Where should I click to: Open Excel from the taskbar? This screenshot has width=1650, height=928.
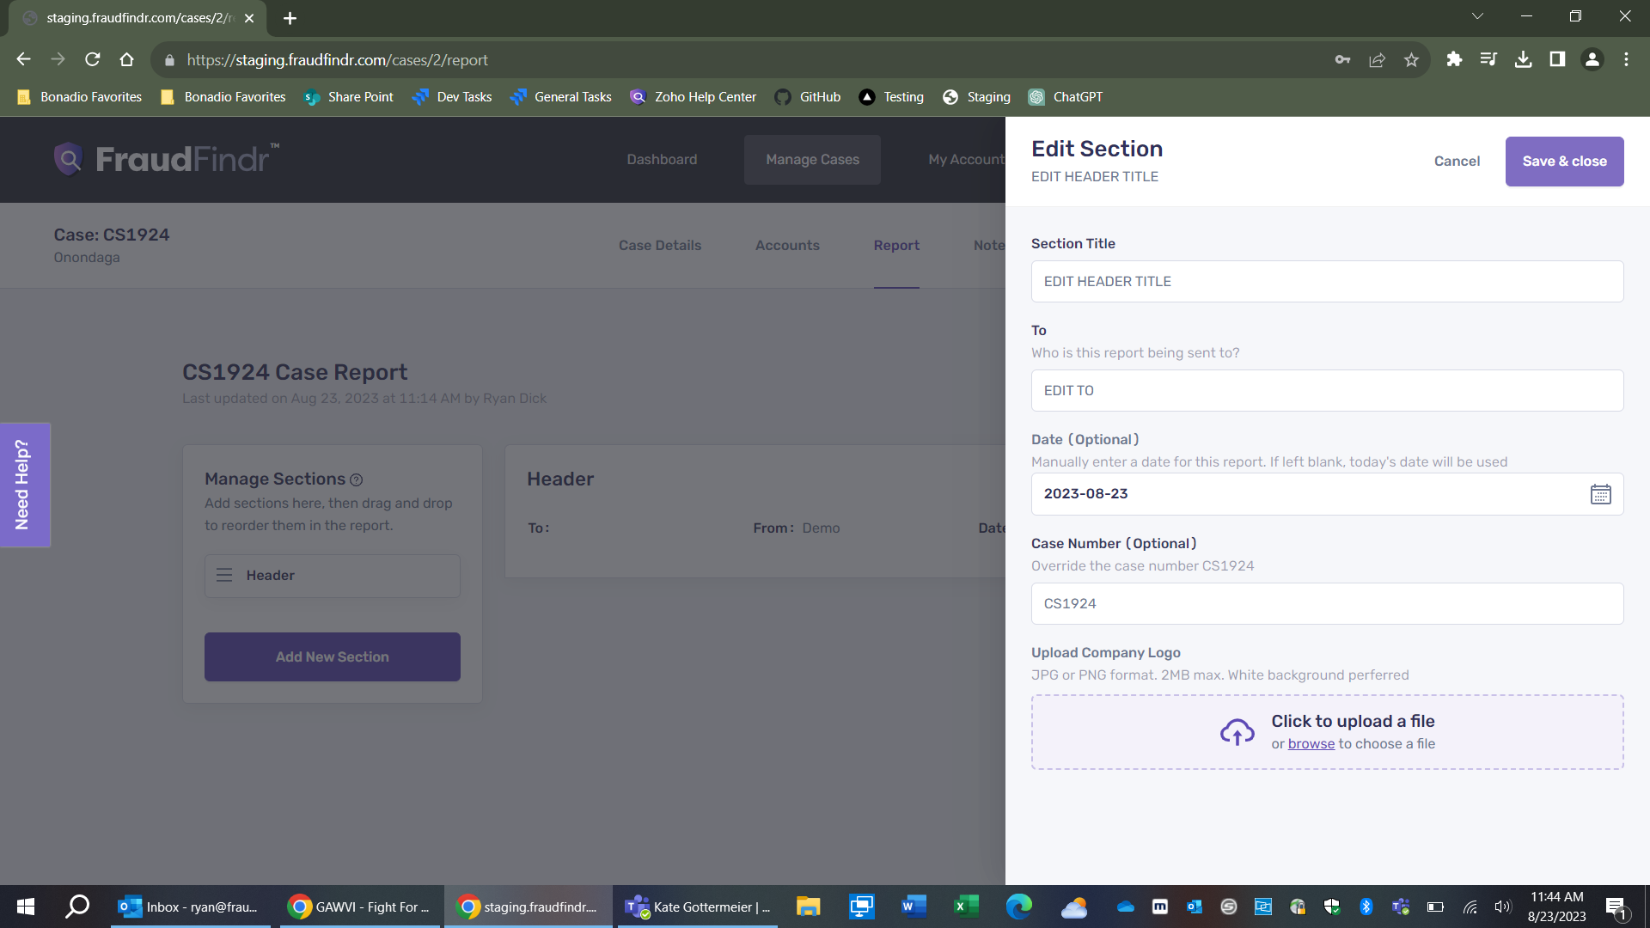click(x=966, y=907)
